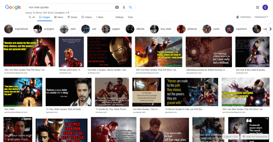Open '29 Times Iron Man' image
Image resolution: width=273 pixels, height=142 pixels.
point(62,130)
